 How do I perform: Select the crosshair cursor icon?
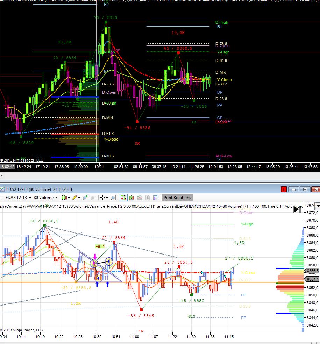pos(102,198)
